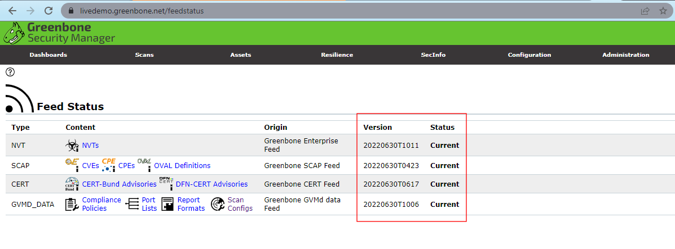Click the help question mark icon

click(10, 72)
